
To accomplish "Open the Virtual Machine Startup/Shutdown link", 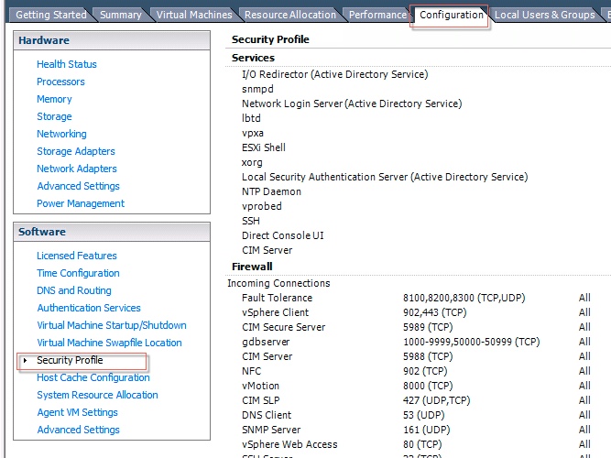I will click(x=111, y=325).
